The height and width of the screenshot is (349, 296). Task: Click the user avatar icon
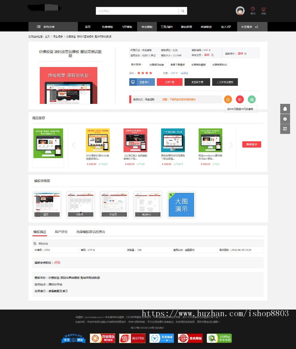(240, 11)
